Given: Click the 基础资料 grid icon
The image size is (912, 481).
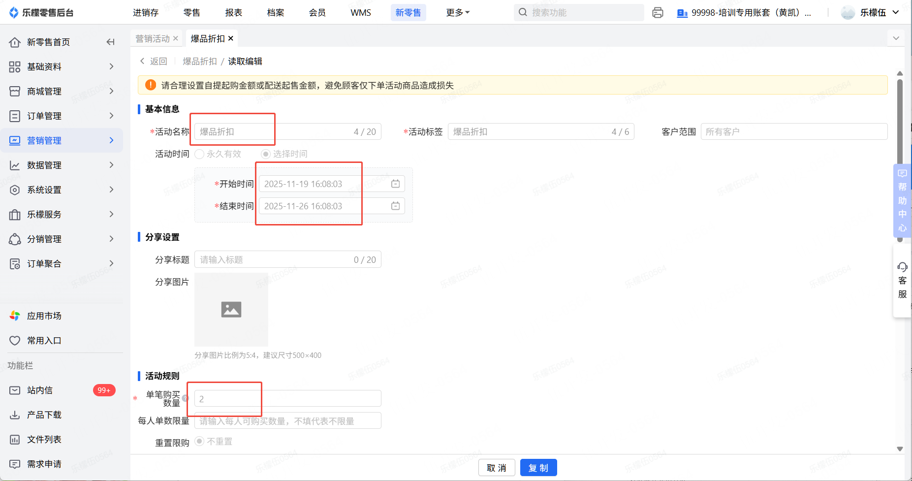Looking at the screenshot, I should click(15, 67).
